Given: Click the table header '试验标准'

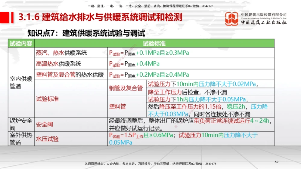Looking at the screenshot, I should 154,44.
